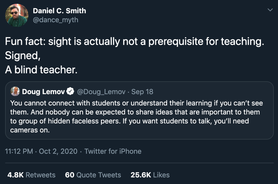Click Daniel C. Smith's profile picture
The height and width of the screenshot is (184, 278).
17,15
